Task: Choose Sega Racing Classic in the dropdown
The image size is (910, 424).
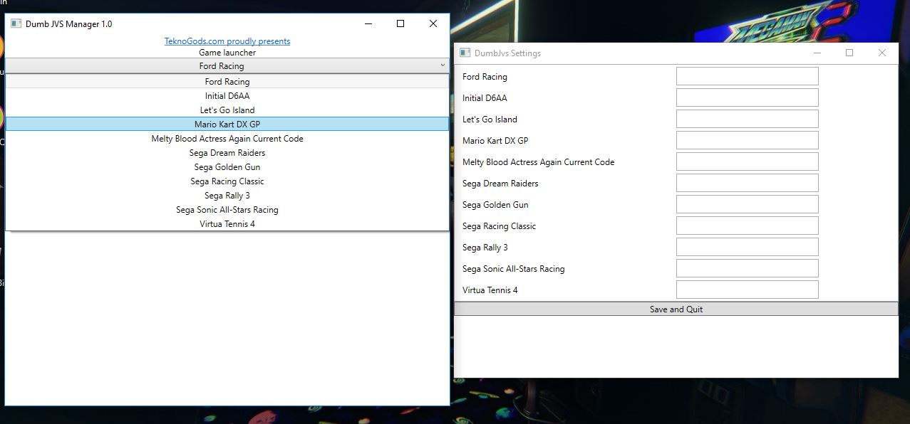Action: click(227, 181)
